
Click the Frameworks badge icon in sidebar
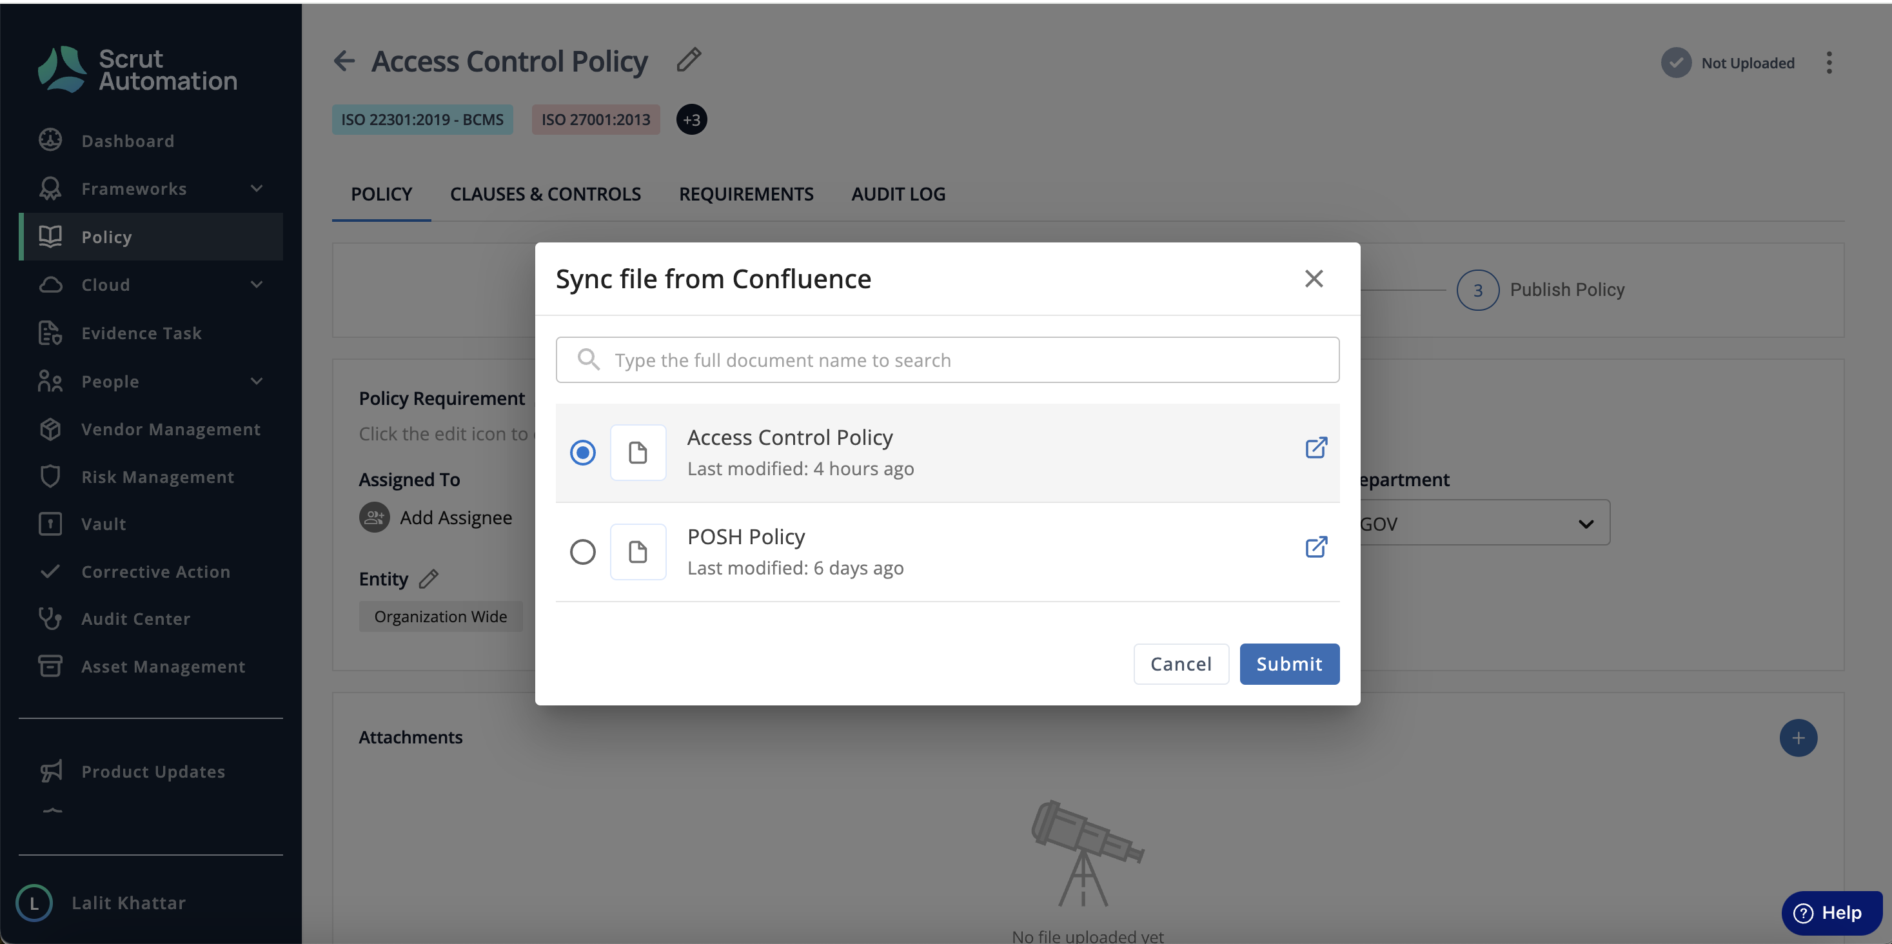(x=50, y=188)
